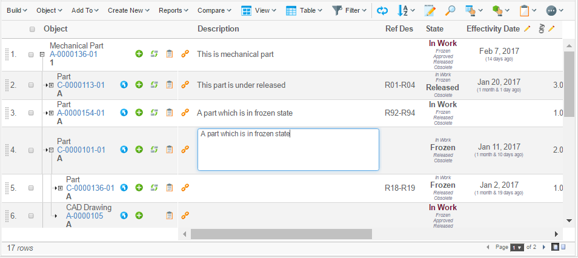This screenshot has height=258, width=578.
Task: Click the horizontal scrollbar thumb below the table
Action: pyautogui.click(x=281, y=234)
